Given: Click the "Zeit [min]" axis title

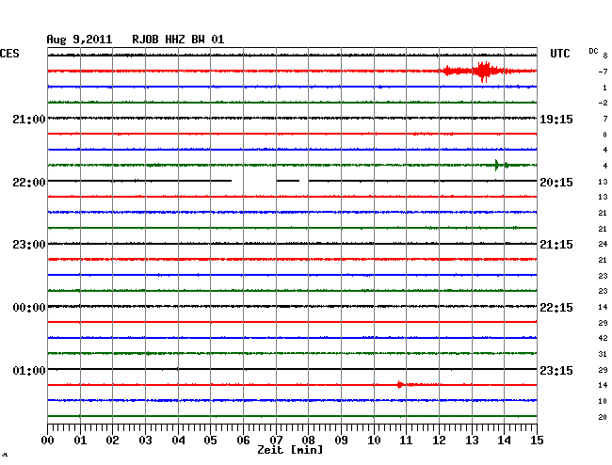Looking at the screenshot, I should pos(290,450).
